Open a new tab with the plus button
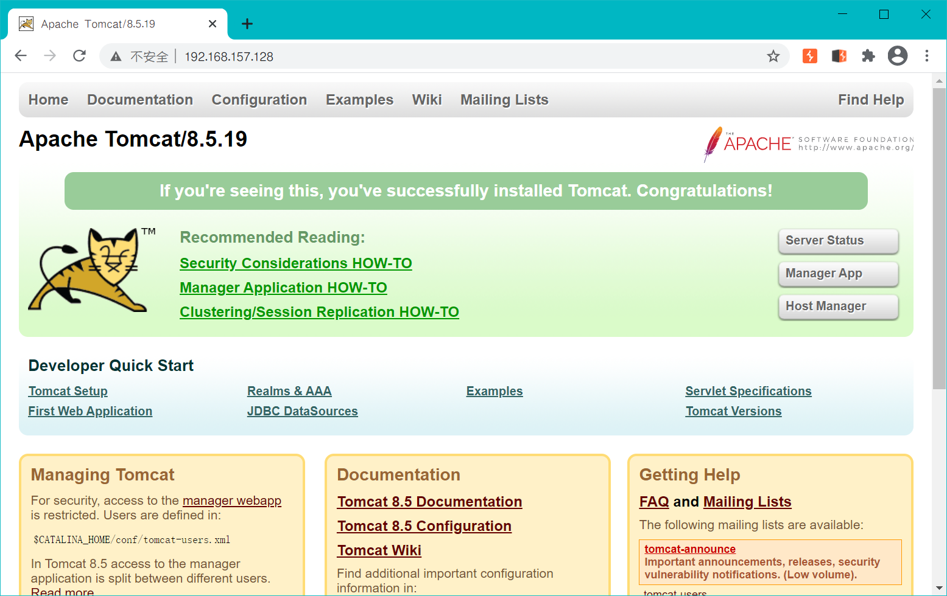The width and height of the screenshot is (947, 596). click(247, 24)
